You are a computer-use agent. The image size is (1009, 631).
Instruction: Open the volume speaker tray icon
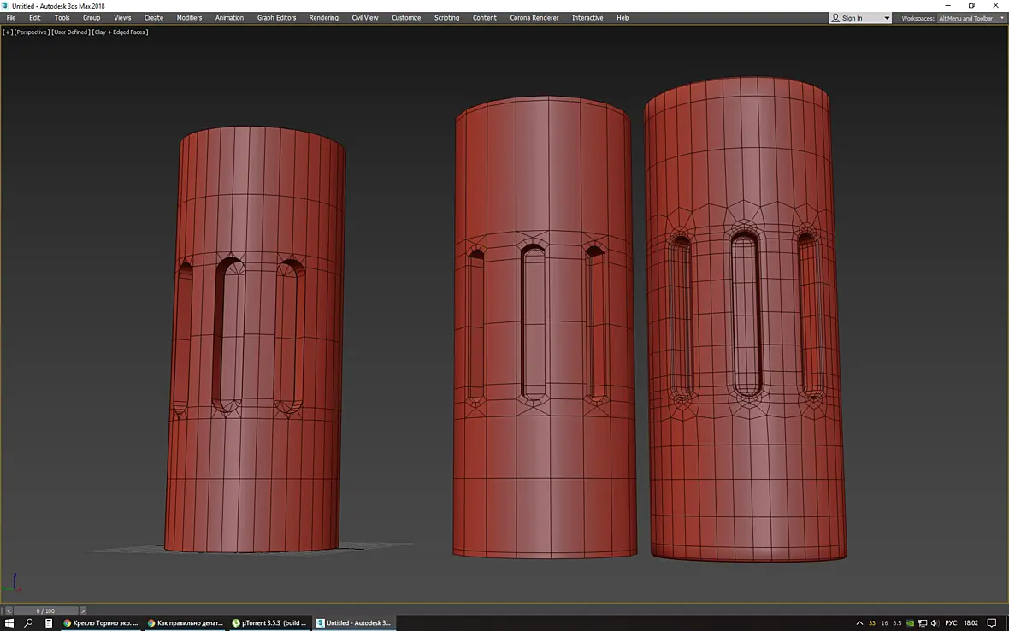click(x=935, y=622)
